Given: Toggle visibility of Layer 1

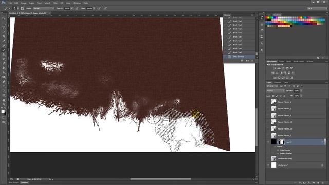Looking at the screenshot, I should pyautogui.click(x=268, y=142).
